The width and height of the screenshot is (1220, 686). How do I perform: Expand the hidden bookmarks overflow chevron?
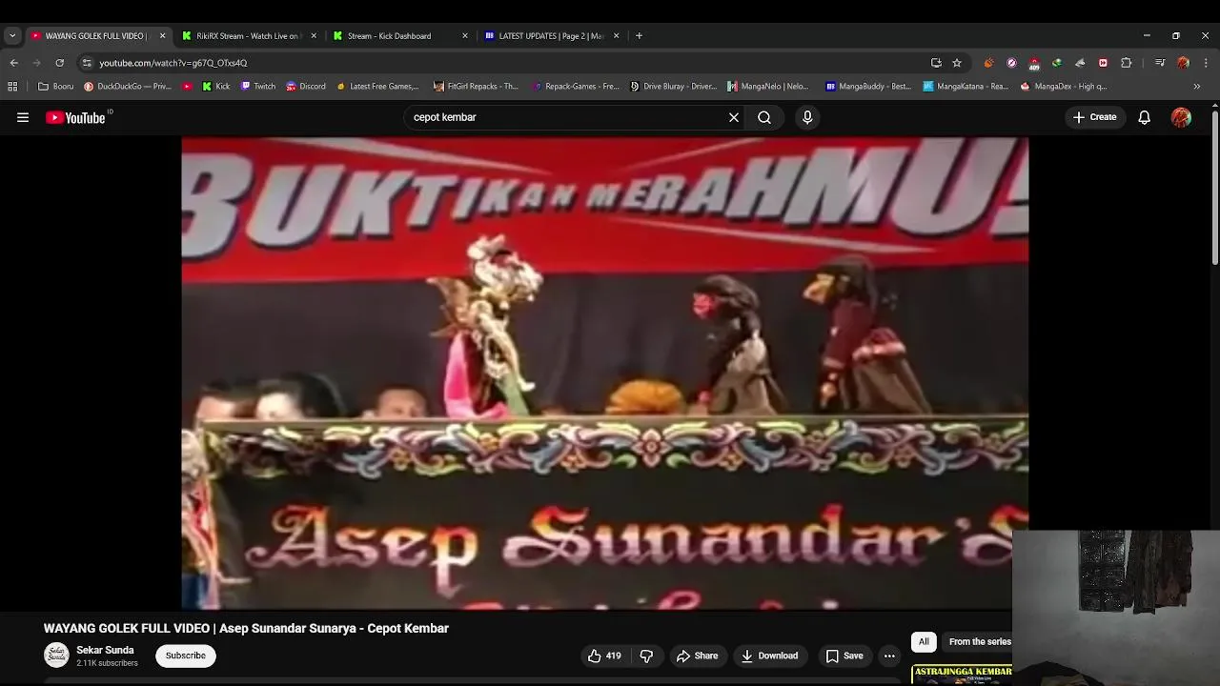(x=1197, y=87)
